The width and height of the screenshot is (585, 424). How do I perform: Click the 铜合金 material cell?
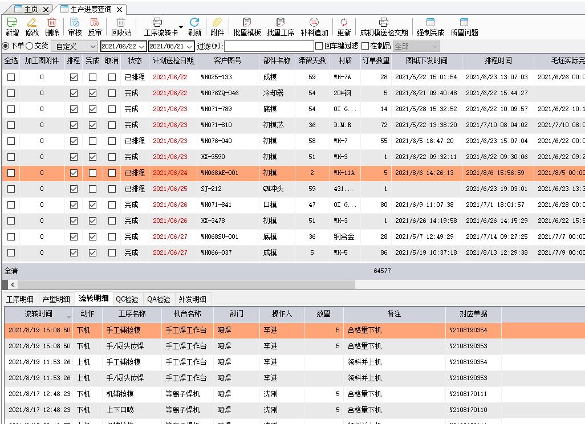click(344, 237)
